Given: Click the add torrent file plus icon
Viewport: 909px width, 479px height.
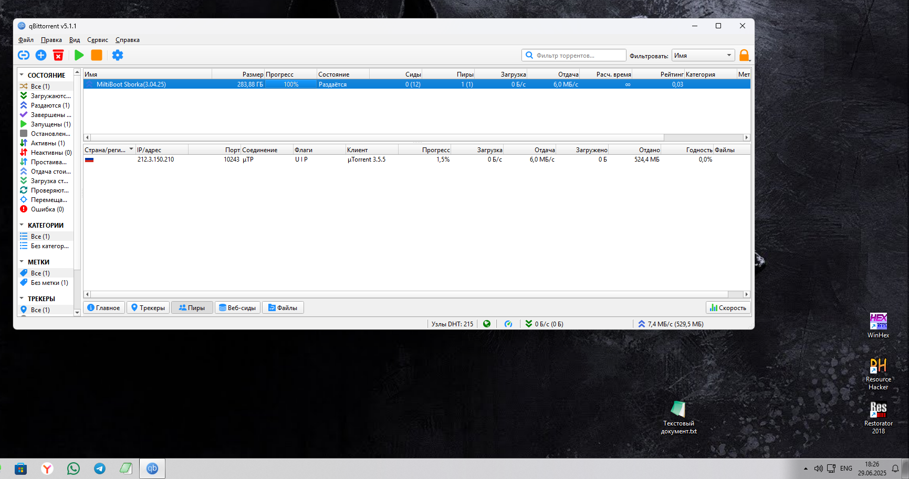Looking at the screenshot, I should click(x=41, y=55).
